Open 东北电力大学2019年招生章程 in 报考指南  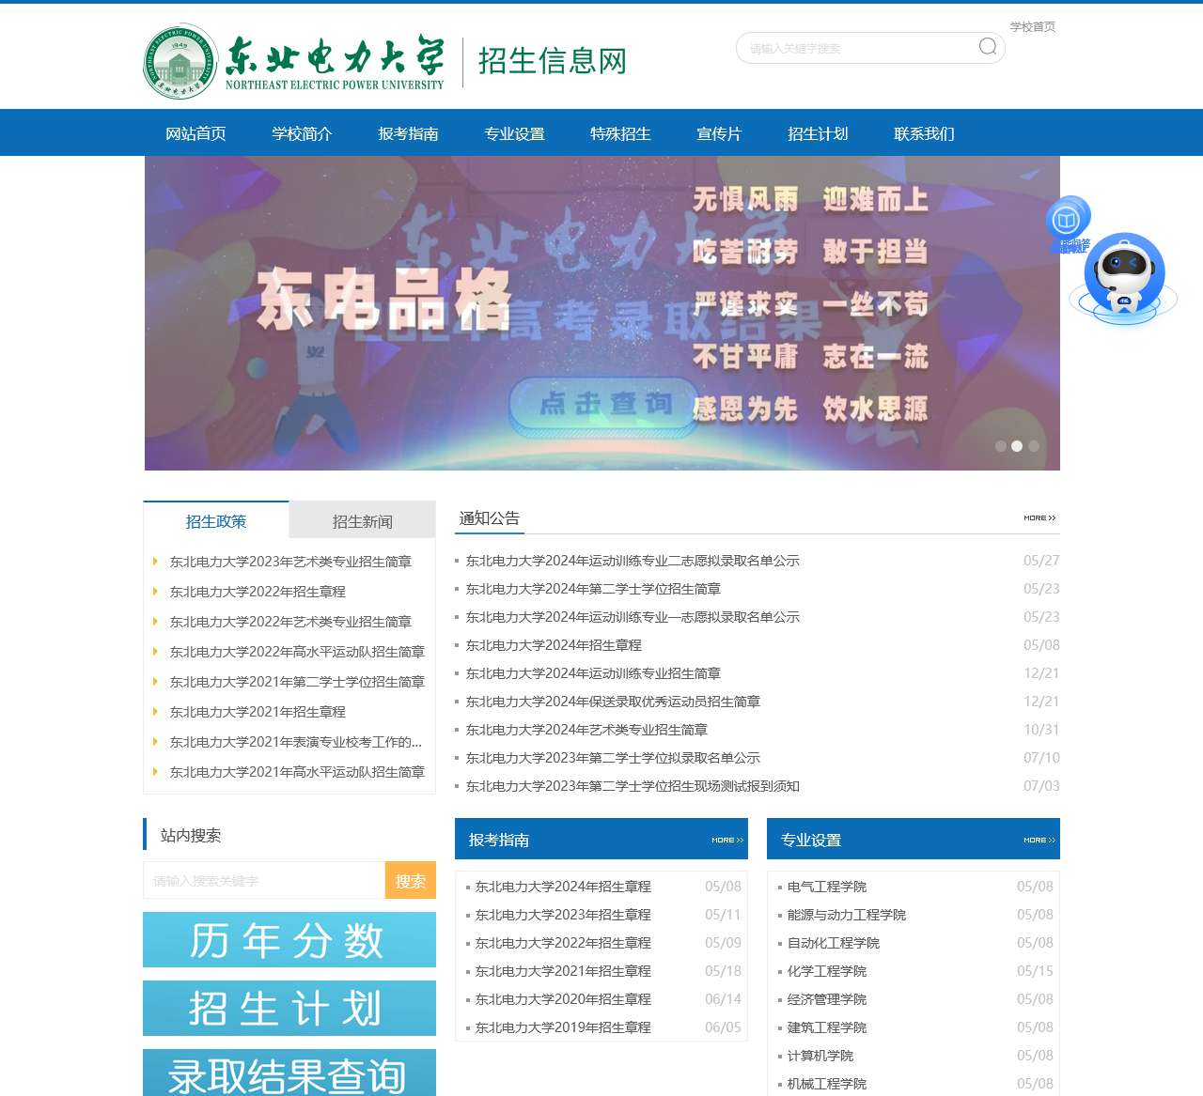click(x=563, y=1027)
